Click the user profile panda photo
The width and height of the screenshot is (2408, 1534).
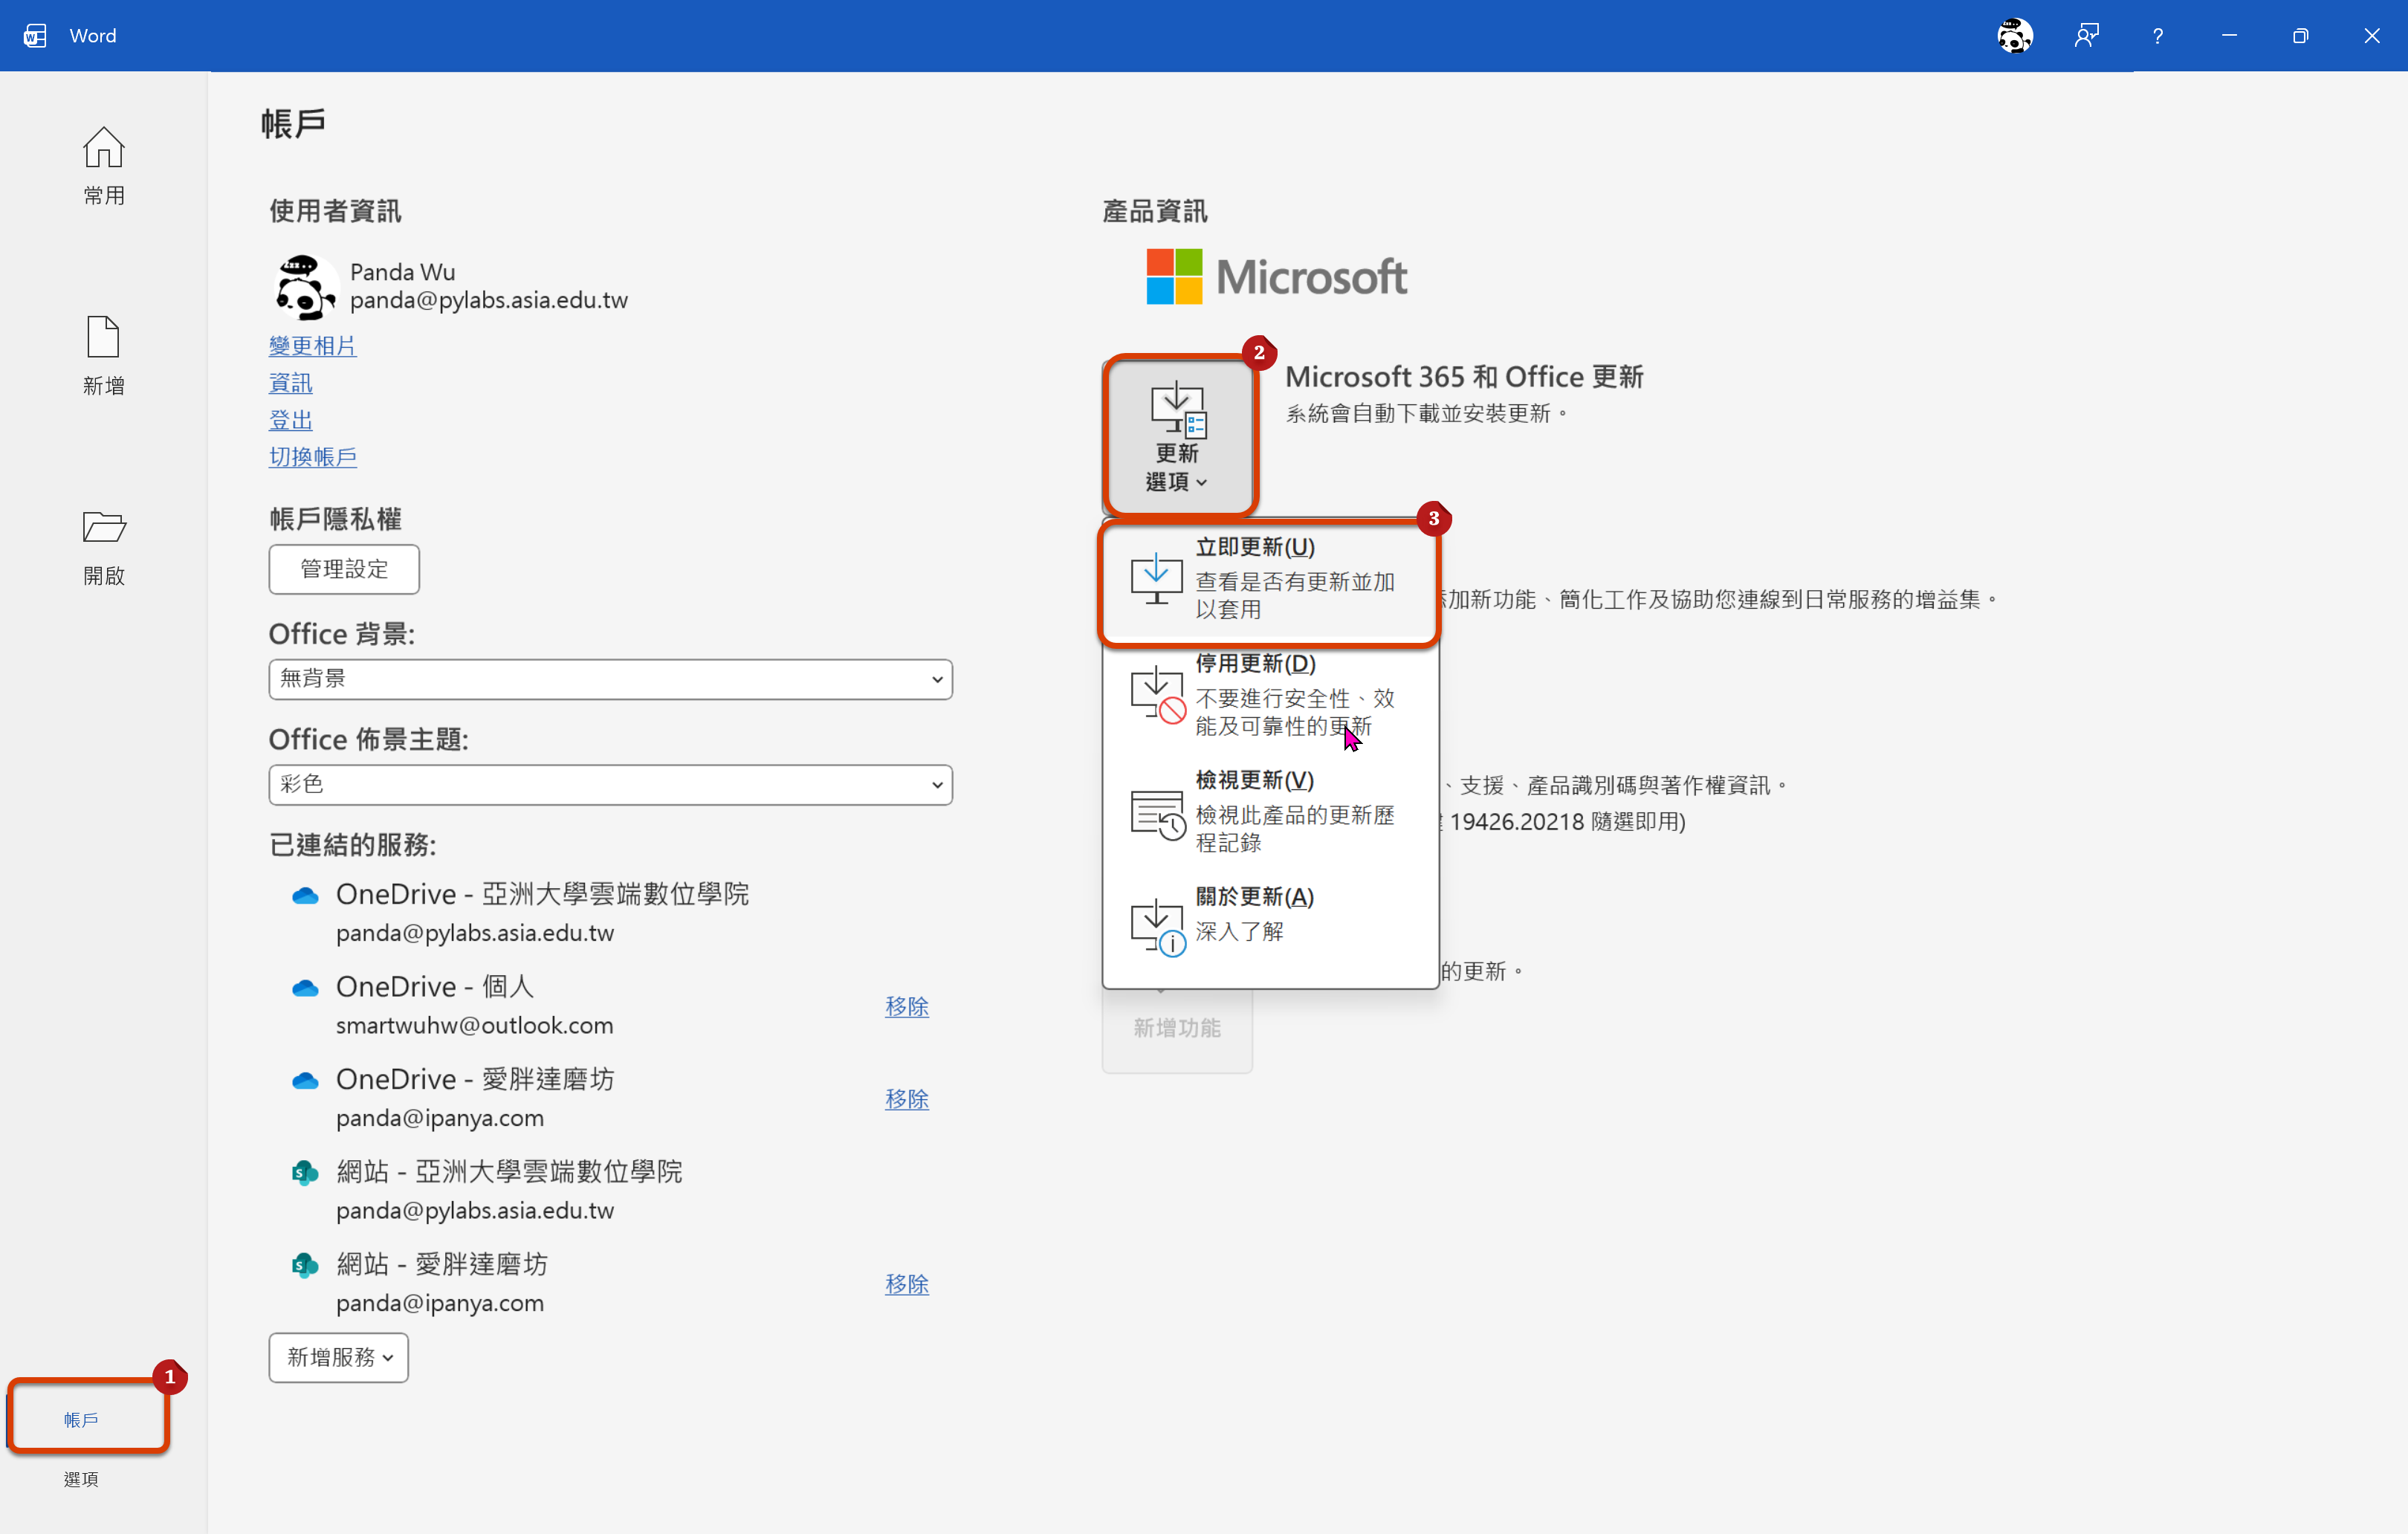click(x=304, y=286)
